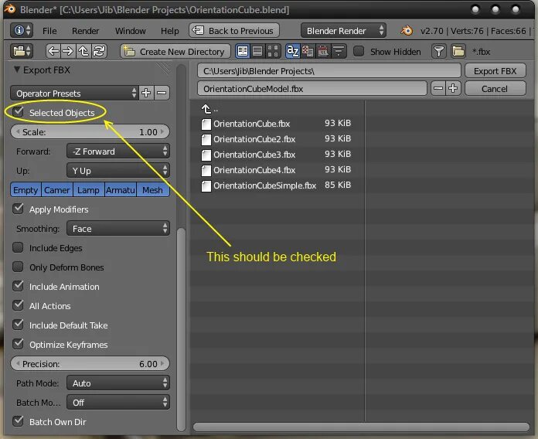Toggle the Empty object type
Screen dimensions: 538x439
pyautogui.click(x=26, y=189)
